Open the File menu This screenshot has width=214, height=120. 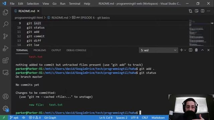point(12,4)
